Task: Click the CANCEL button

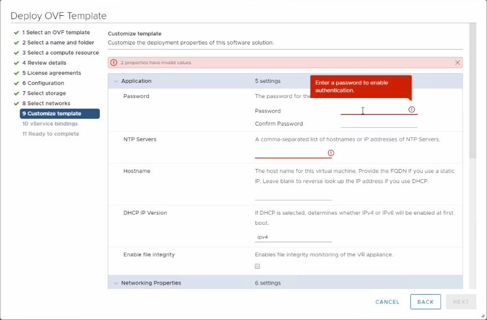Action: point(387,302)
